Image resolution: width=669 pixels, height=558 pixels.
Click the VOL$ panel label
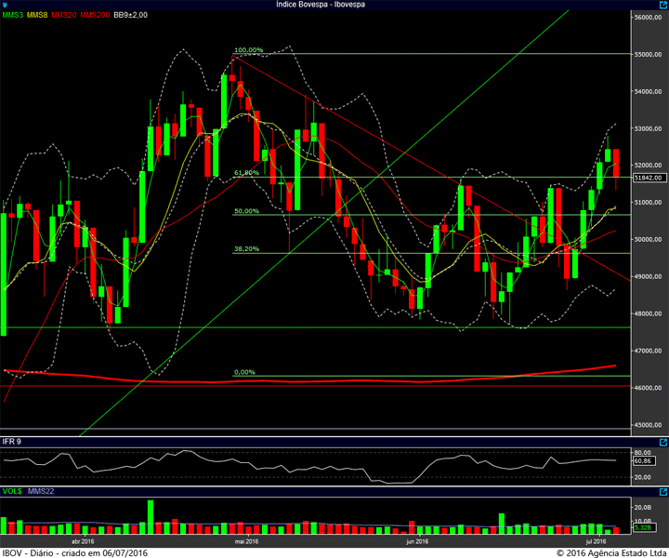point(12,491)
